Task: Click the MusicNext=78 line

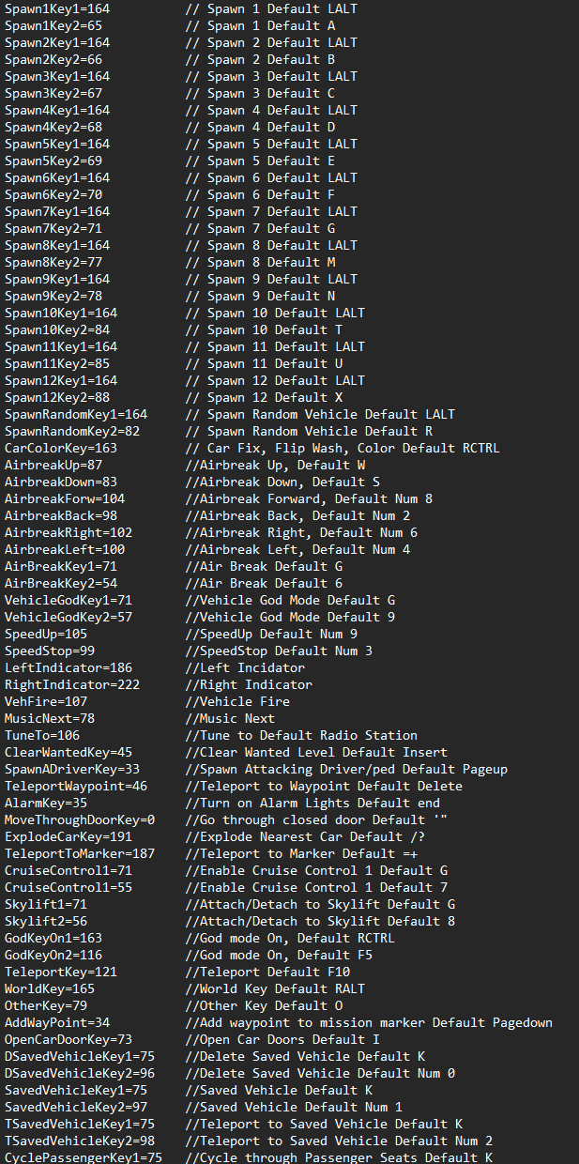Action: point(50,718)
